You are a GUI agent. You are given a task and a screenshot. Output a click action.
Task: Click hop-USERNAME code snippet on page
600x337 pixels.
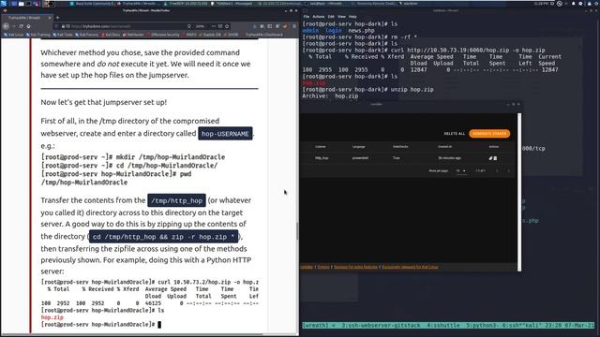(x=225, y=134)
